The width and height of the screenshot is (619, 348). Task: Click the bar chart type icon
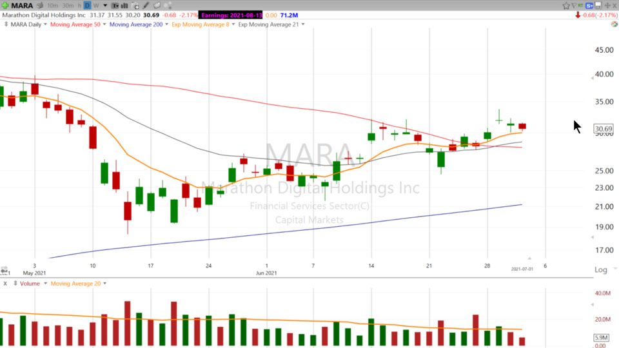click(124, 6)
